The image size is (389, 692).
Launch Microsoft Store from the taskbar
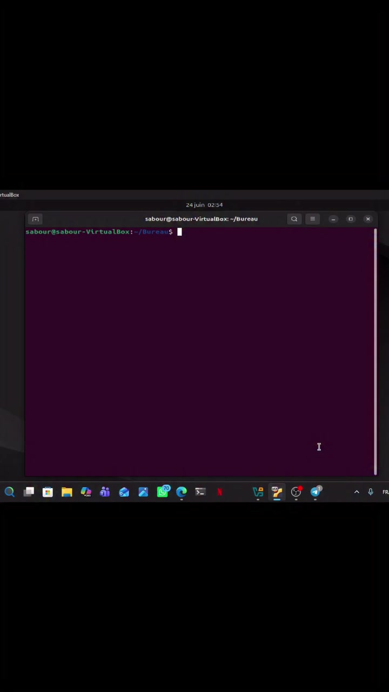click(48, 492)
